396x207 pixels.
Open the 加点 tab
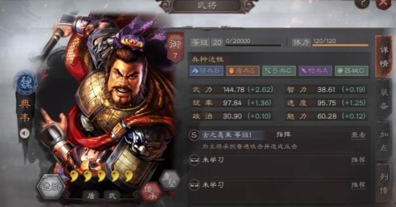pos(384,141)
